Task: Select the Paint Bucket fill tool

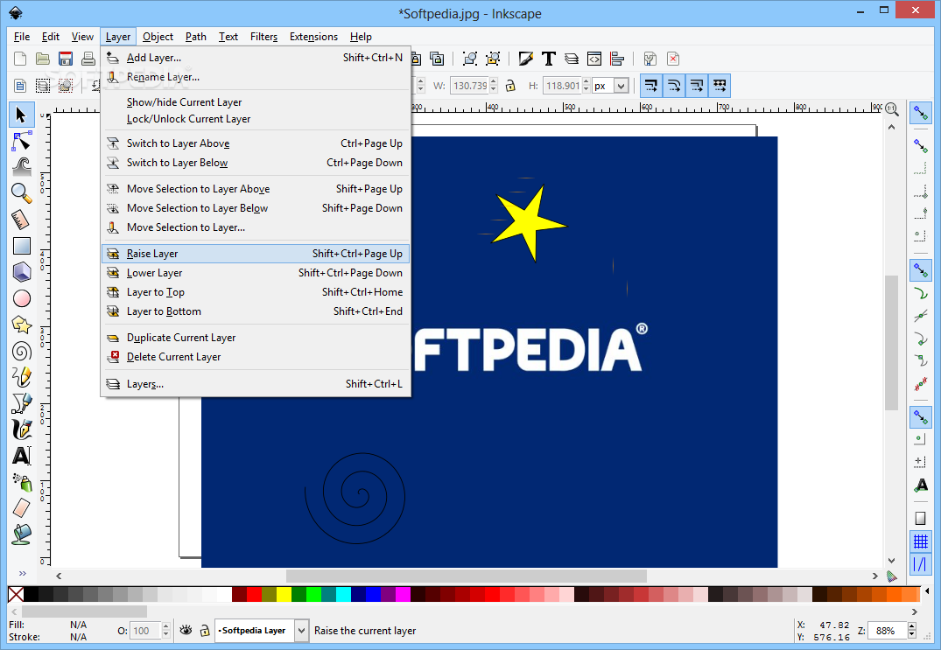Action: (21, 534)
